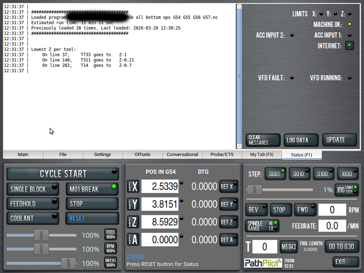Click the spindle RPM input field
The width and height of the screenshot is (364, 273).
(x=332, y=210)
